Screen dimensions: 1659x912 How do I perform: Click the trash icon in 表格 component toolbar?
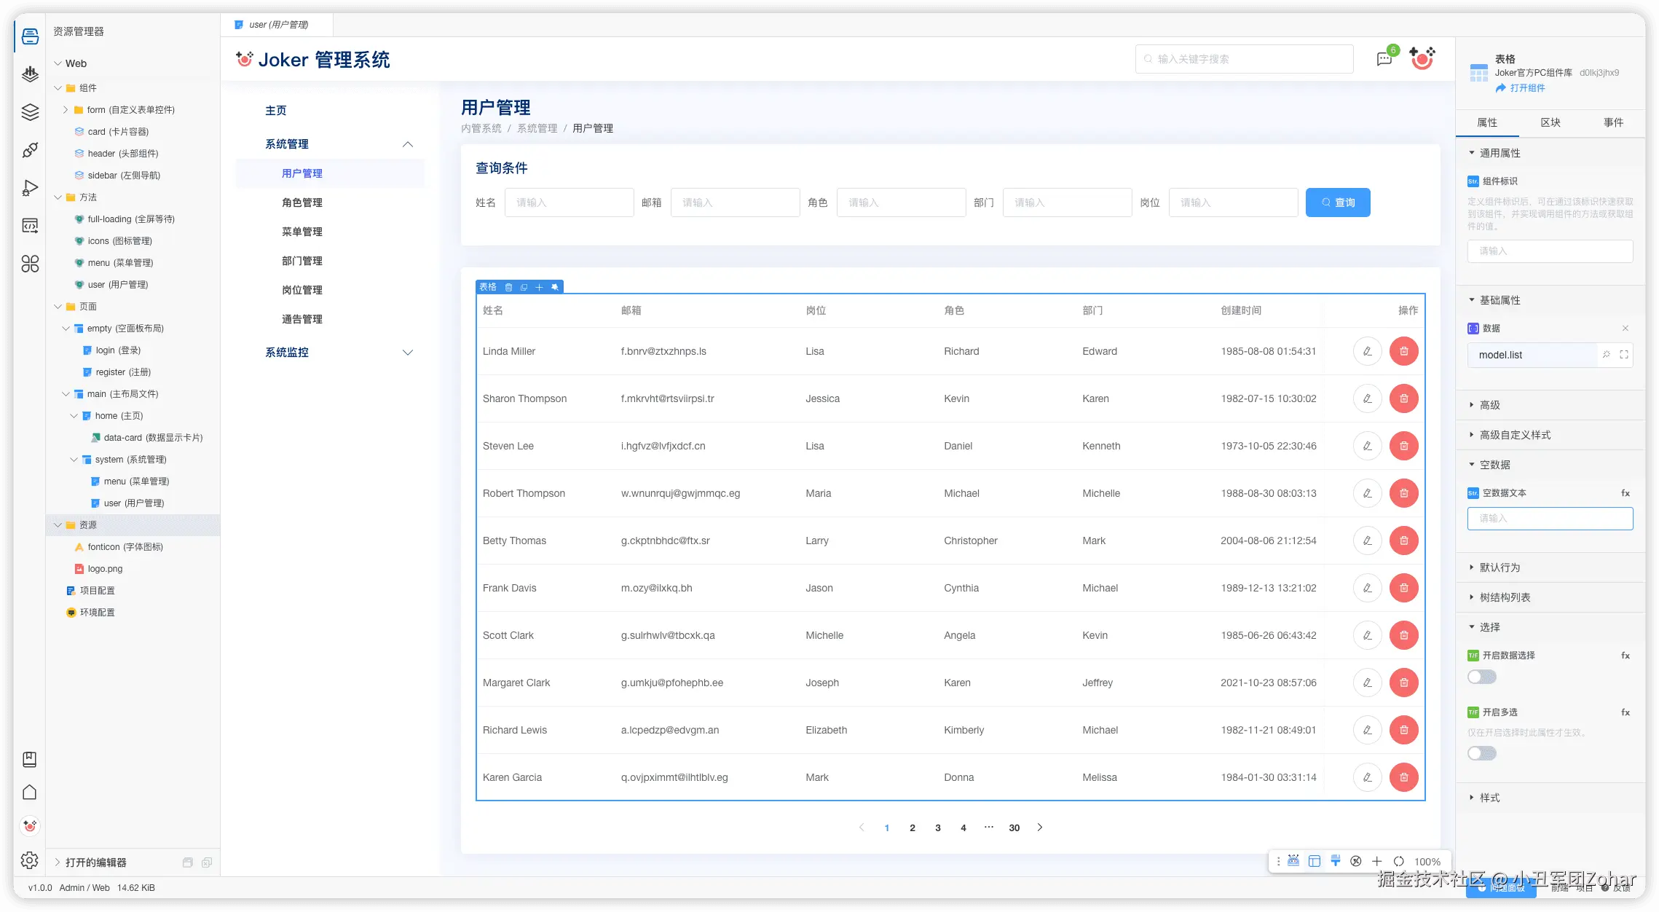point(508,287)
